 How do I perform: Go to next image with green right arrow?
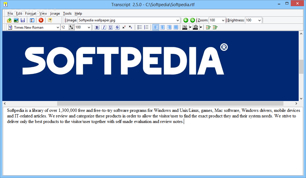point(192,20)
